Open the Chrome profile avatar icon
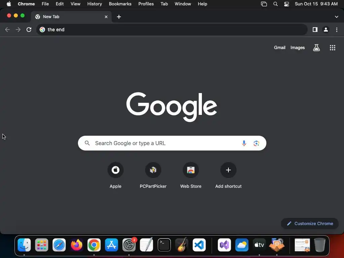This screenshot has height=258, width=344. pyautogui.click(x=326, y=30)
